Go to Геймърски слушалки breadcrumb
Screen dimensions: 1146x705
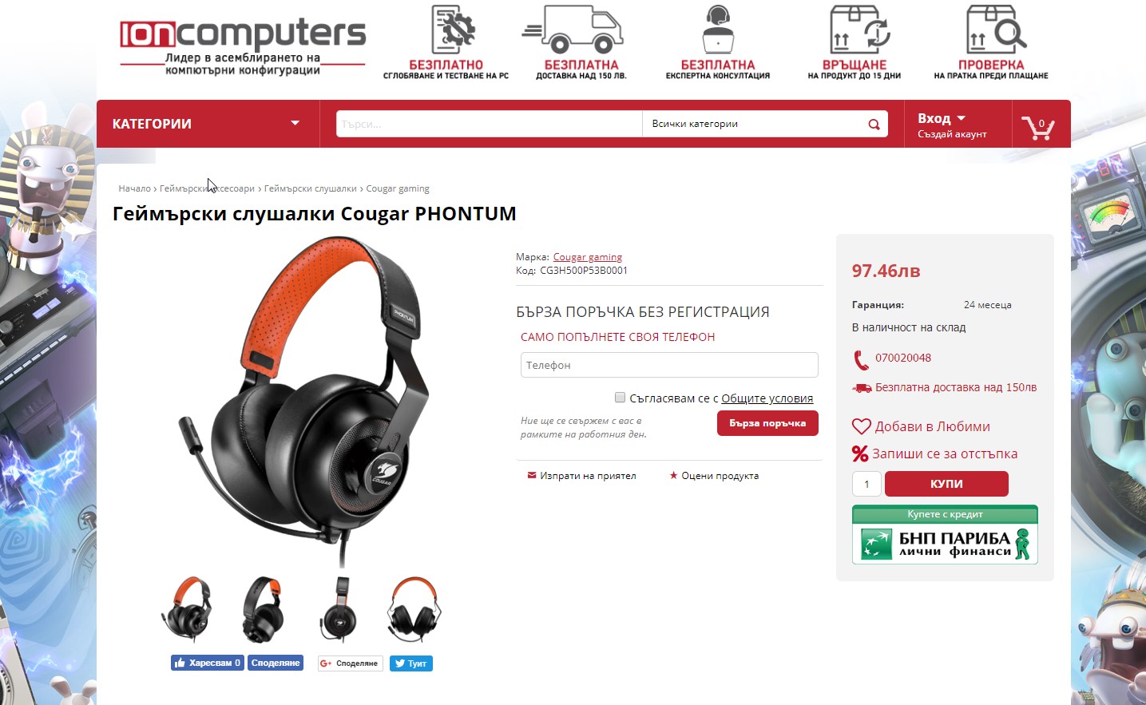310,188
